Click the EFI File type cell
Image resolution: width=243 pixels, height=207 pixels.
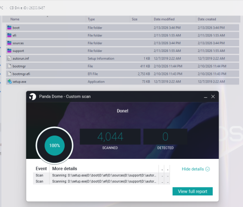(93, 74)
